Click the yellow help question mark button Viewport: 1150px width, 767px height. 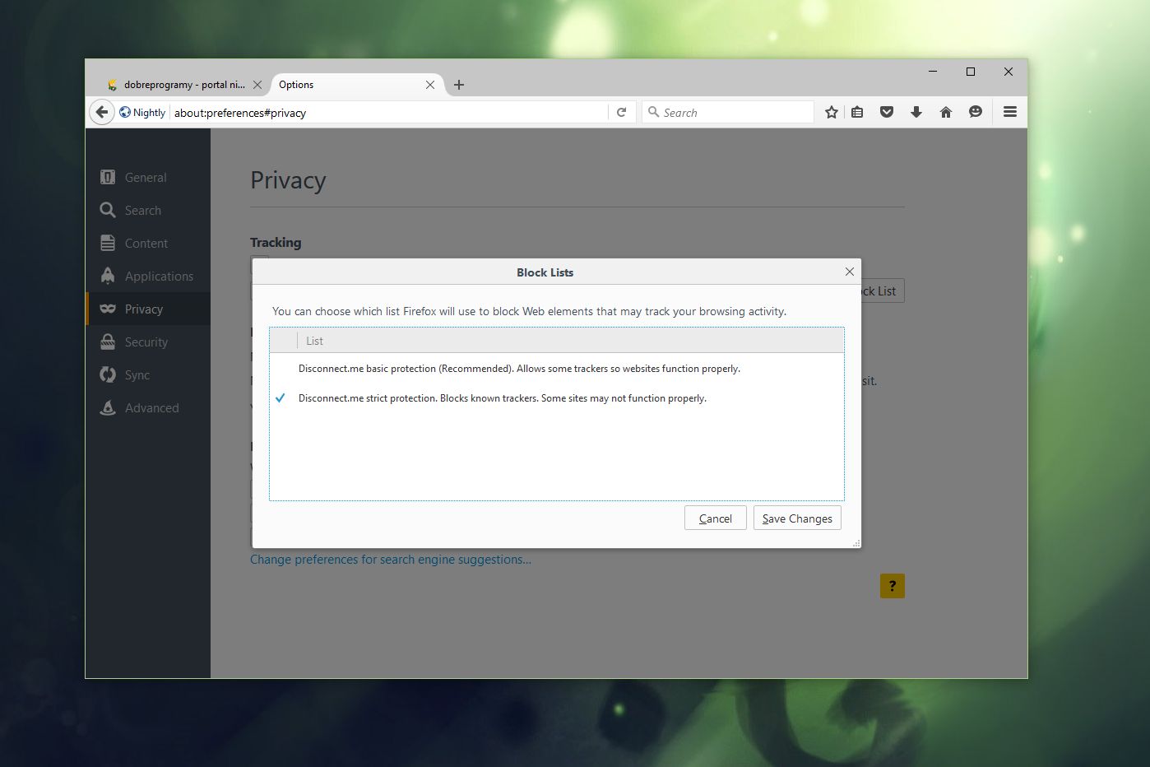coord(893,586)
